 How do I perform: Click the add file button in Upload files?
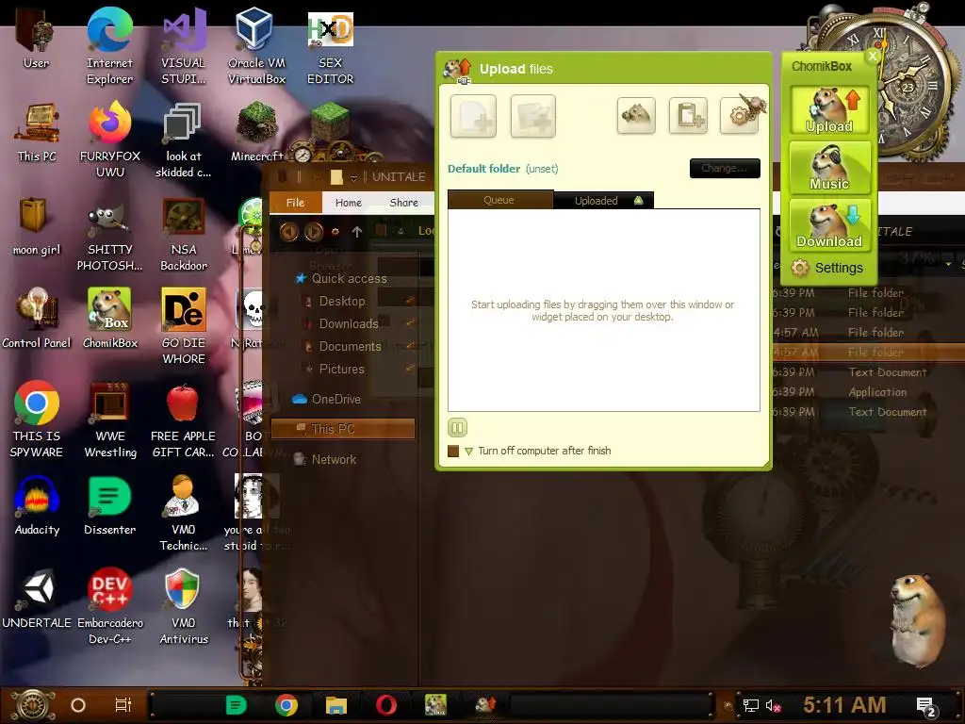tap(473, 116)
